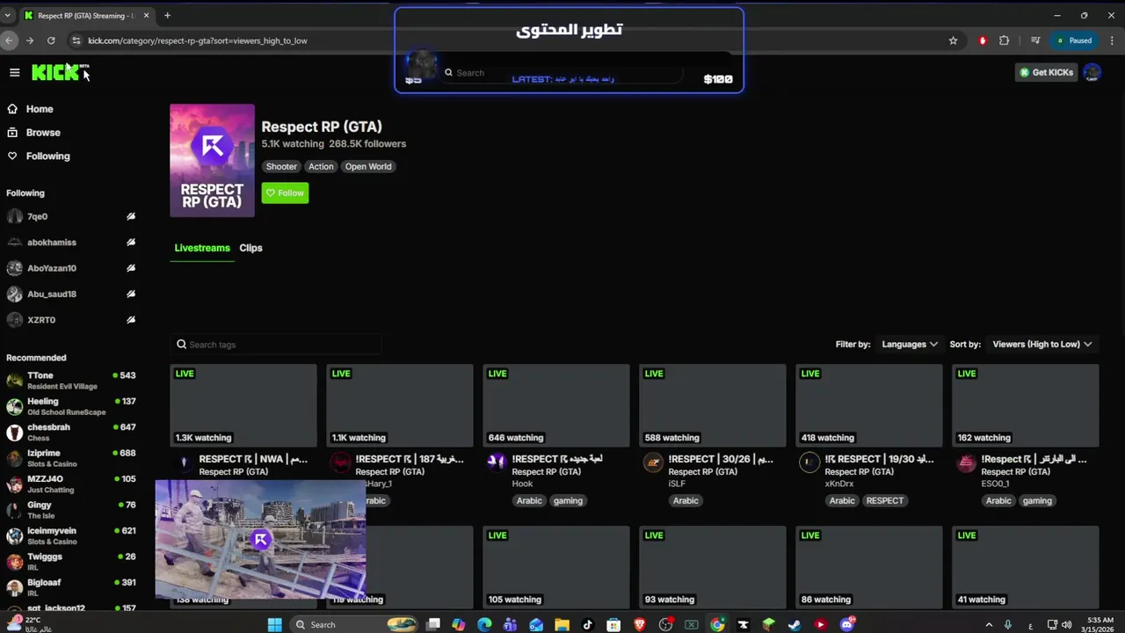Image resolution: width=1125 pixels, height=633 pixels.
Task: Open a new Chrome tab
Action: pos(167,15)
